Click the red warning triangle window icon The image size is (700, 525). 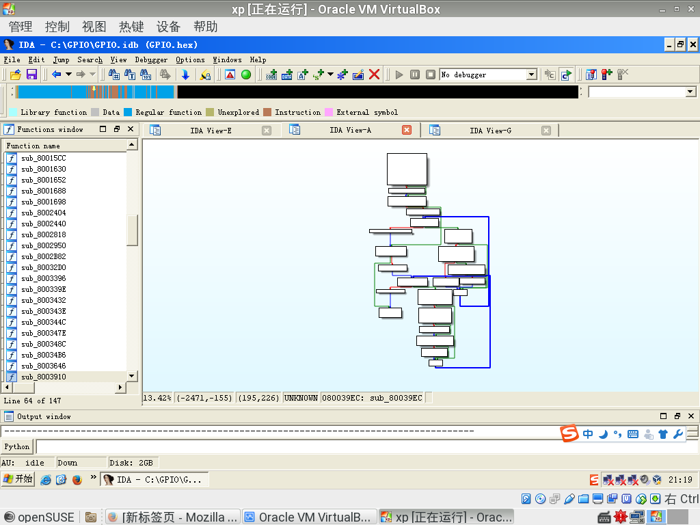coord(230,75)
